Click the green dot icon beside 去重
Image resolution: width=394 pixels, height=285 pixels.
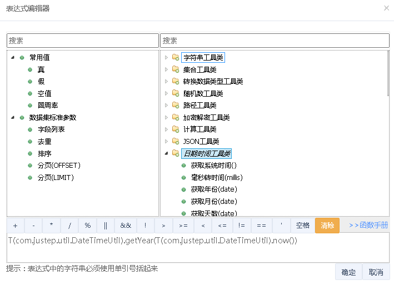(30, 141)
